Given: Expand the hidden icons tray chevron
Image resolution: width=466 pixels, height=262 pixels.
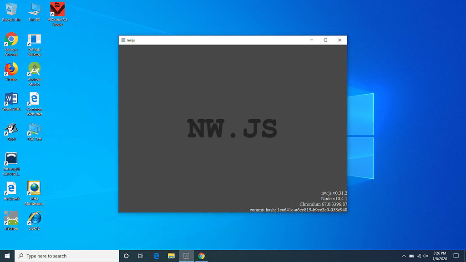Looking at the screenshot, I should tap(404, 256).
